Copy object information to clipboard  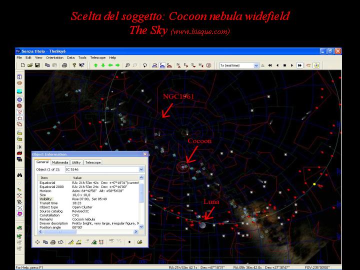(45, 242)
